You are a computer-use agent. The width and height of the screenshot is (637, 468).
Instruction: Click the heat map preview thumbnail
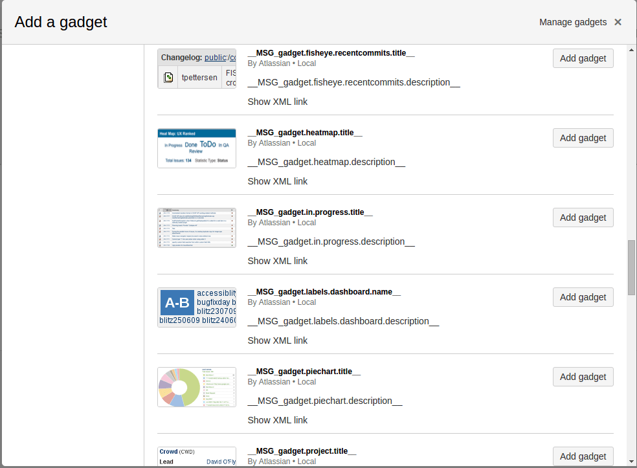tap(197, 148)
